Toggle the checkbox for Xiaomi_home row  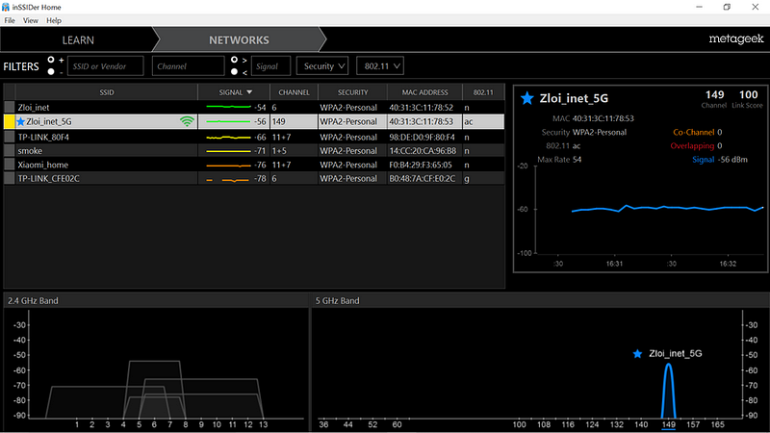click(10, 165)
